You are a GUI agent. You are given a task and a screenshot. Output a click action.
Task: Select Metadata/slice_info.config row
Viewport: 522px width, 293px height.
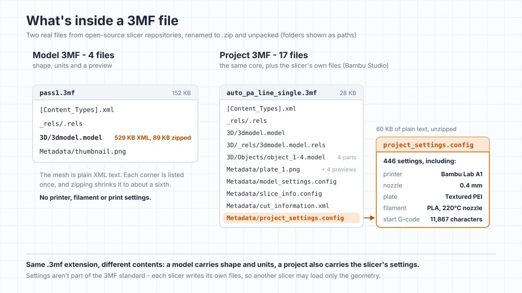pos(274,194)
